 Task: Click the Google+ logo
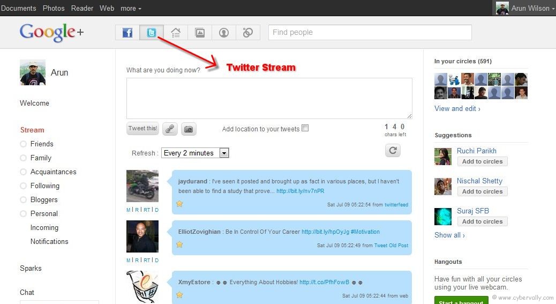(52, 32)
